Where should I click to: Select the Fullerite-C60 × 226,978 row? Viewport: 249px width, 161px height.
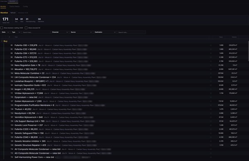coord(124,45)
